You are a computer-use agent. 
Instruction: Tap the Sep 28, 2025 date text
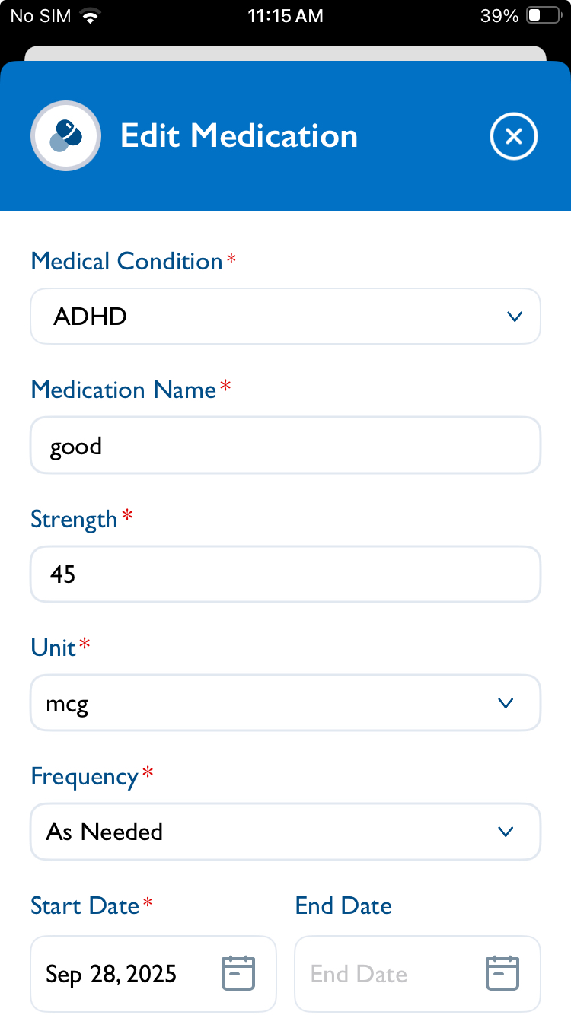point(111,974)
